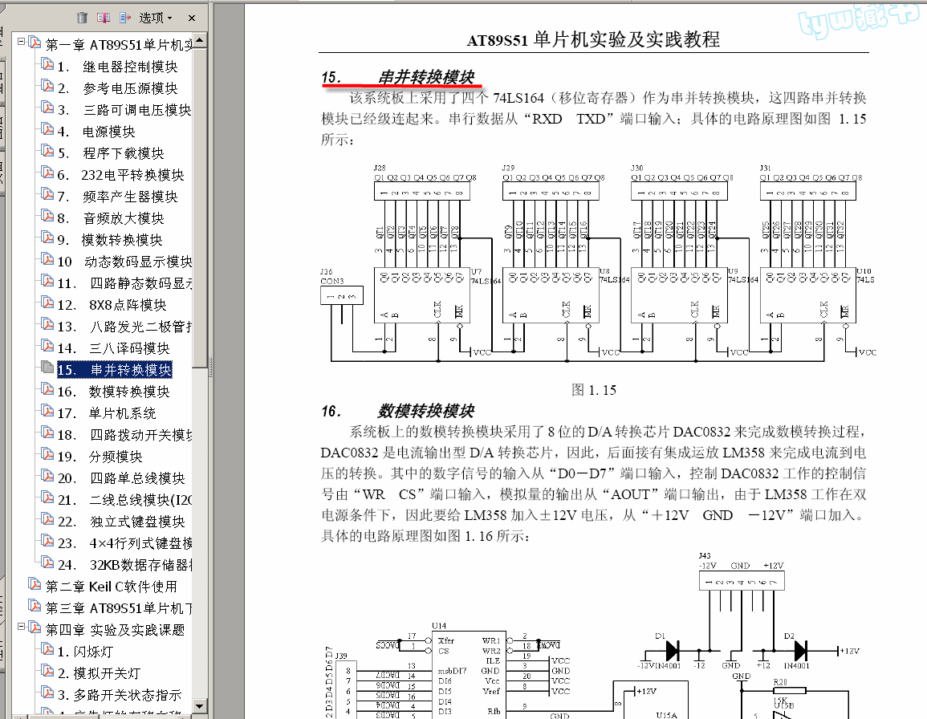The image size is (927, 719).
Task: Click the expand current bookmark icon
Action: (124, 18)
